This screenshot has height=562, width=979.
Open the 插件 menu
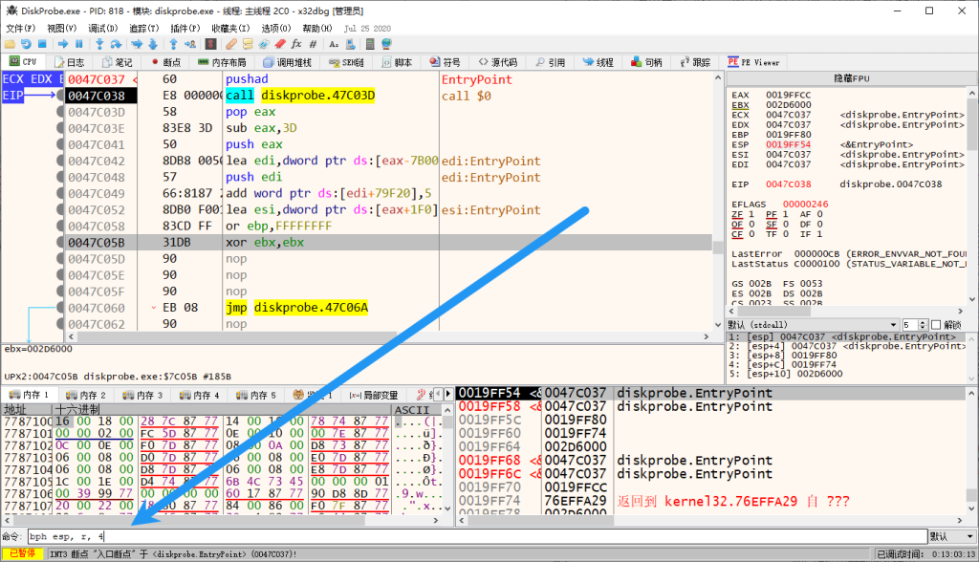[x=185, y=28]
